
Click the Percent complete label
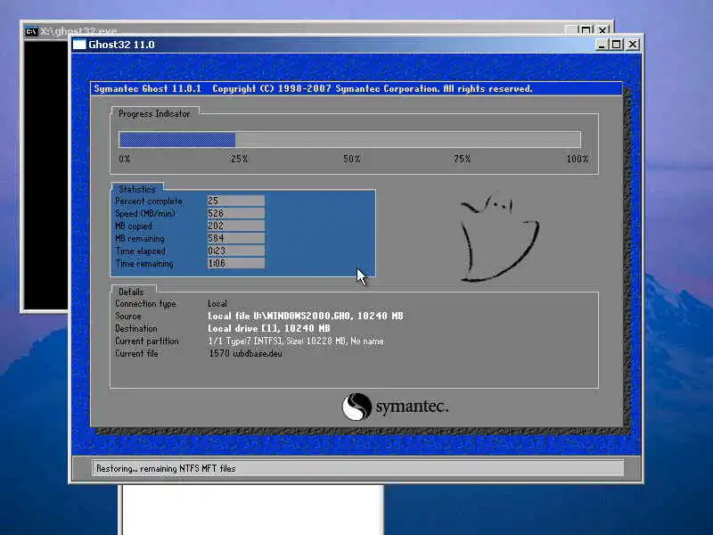click(149, 202)
